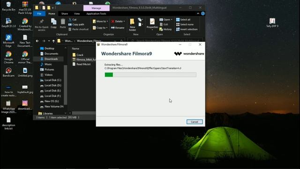The height and width of the screenshot is (169, 300).
Task: Open macOS UX Pack 5.0.zip desktop icon
Action: click(25, 8)
